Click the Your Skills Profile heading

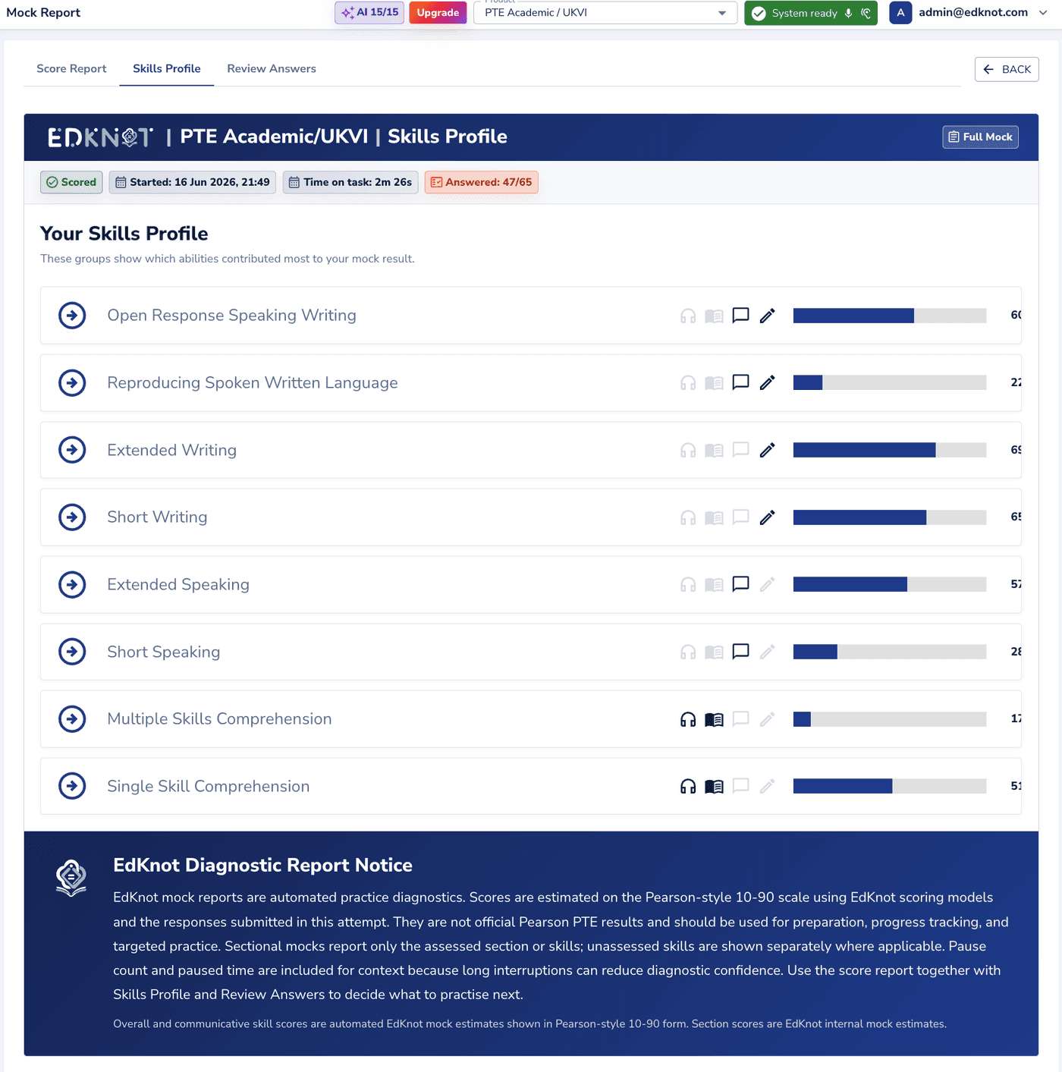(x=124, y=234)
